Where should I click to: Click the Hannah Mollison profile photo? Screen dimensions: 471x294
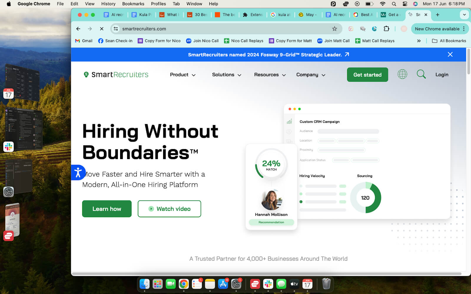point(271,200)
